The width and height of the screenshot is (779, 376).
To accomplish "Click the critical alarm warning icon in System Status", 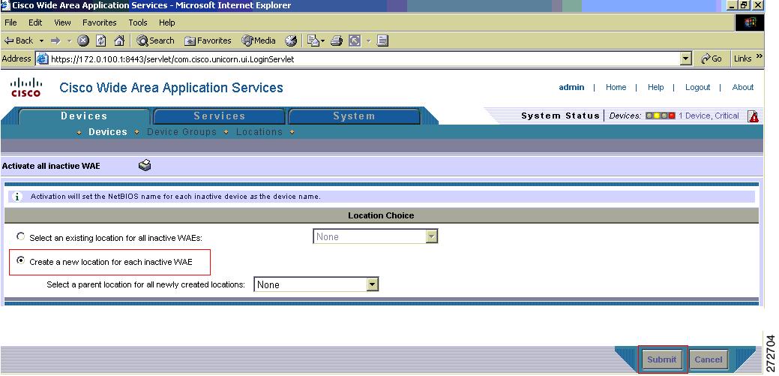I will click(754, 116).
